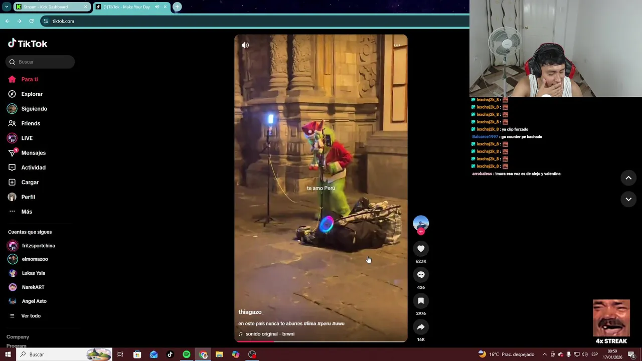Image resolution: width=642 pixels, height=361 pixels.
Task: Open the video three-dots options menu
Action: [x=397, y=45]
